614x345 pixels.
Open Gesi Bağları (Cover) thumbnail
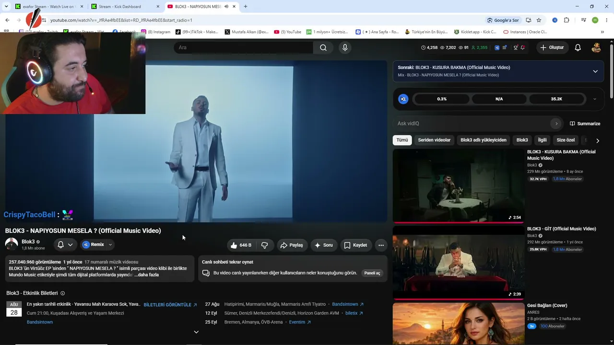tap(458, 323)
